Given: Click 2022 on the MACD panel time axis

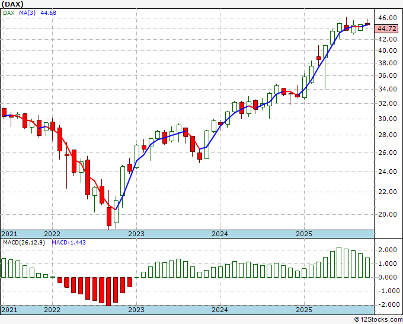Looking at the screenshot, I should [x=52, y=310].
